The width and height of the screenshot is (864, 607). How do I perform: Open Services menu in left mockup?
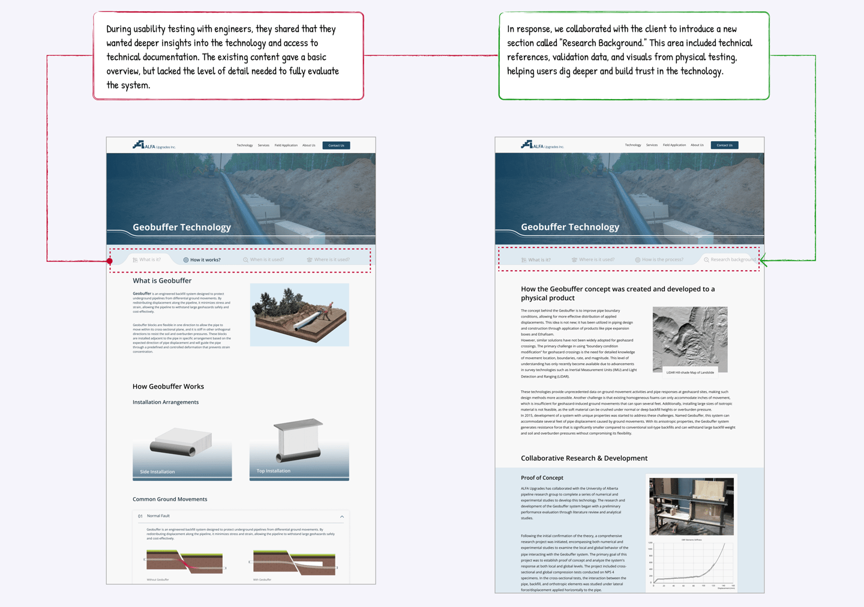[x=263, y=145]
